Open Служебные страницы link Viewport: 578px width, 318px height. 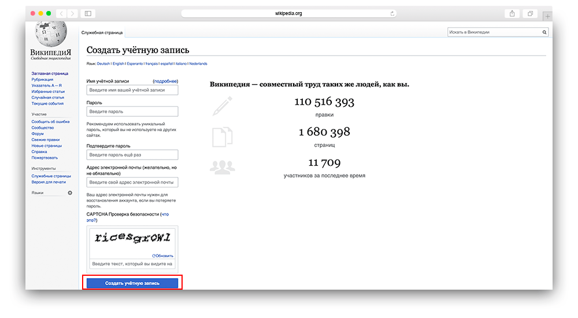click(51, 176)
